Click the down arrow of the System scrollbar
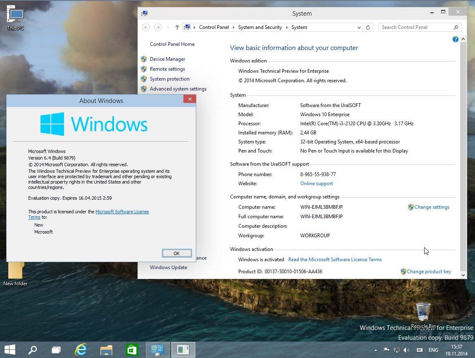The image size is (475, 358). (x=463, y=275)
